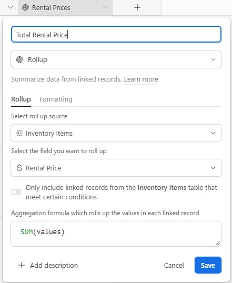This screenshot has width=232, height=283.
Task: Save the rollup field configuration
Action: pos(208,265)
